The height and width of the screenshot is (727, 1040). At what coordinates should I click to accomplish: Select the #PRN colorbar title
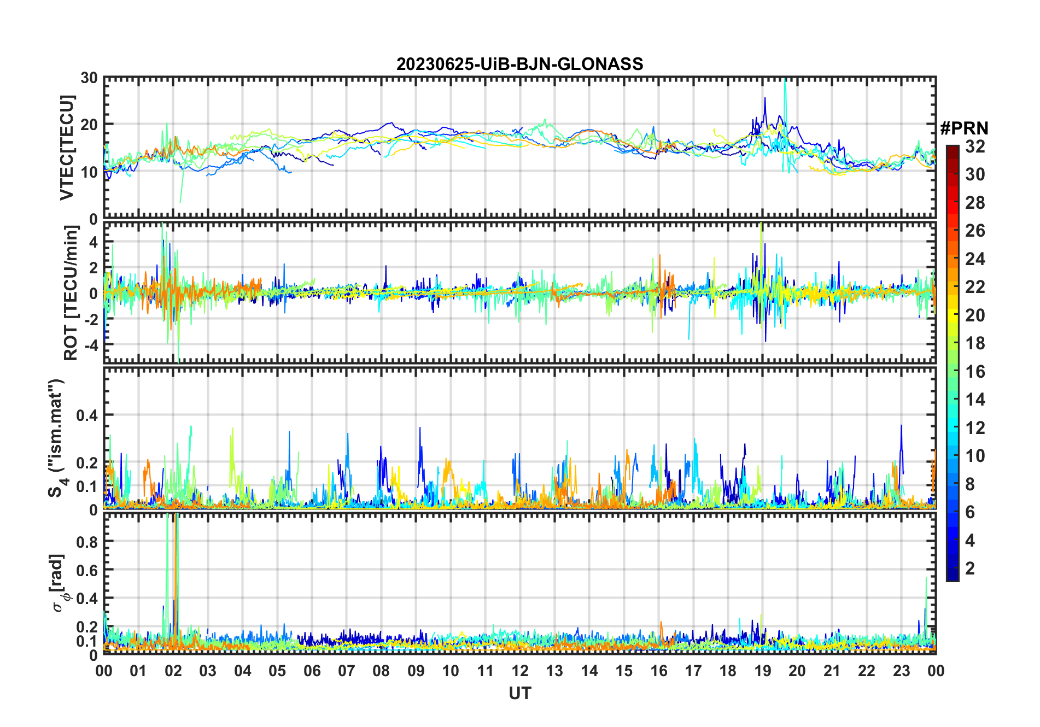[x=965, y=128]
